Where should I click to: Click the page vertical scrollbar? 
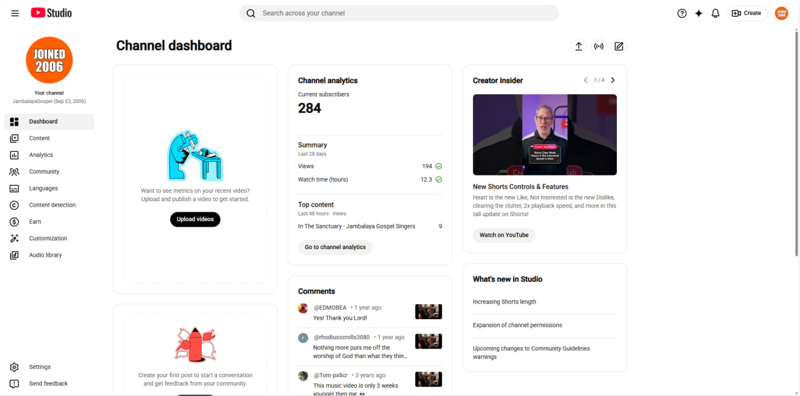(x=796, y=143)
